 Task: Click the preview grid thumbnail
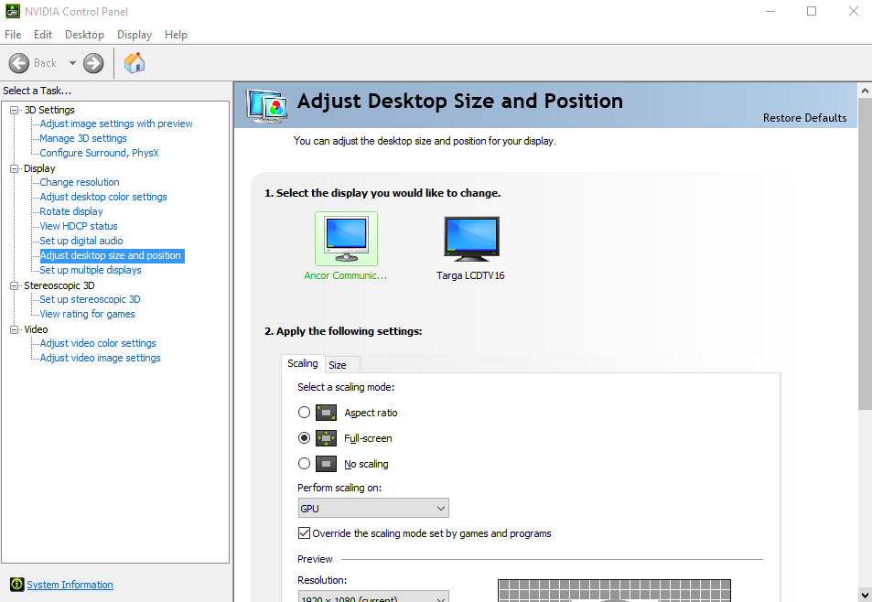[614, 590]
